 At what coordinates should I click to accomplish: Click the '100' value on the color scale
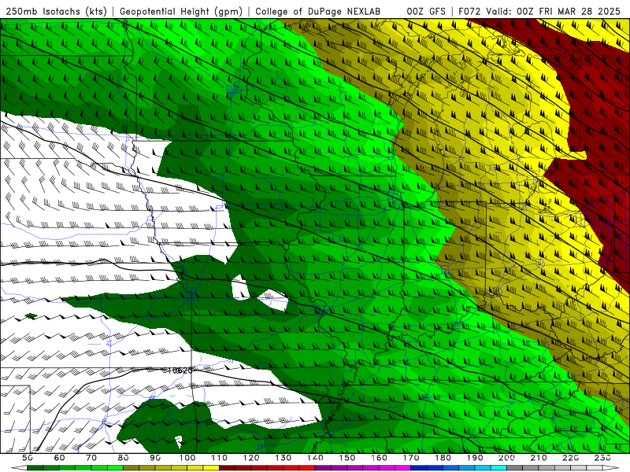187,458
